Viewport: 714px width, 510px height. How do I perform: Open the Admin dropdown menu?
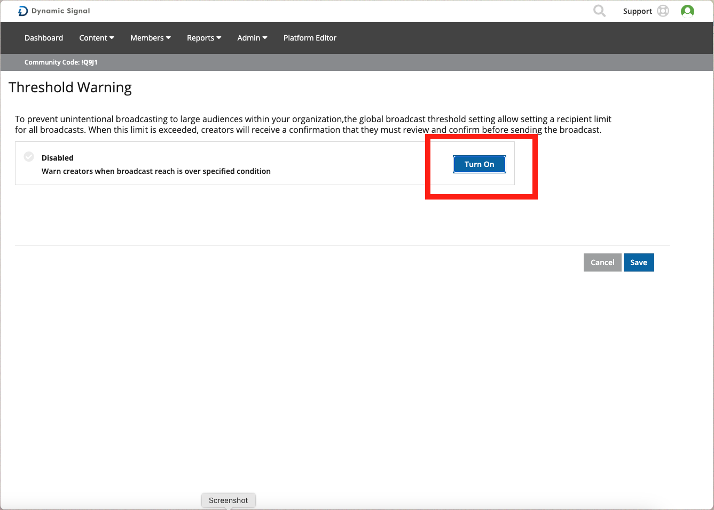(252, 38)
